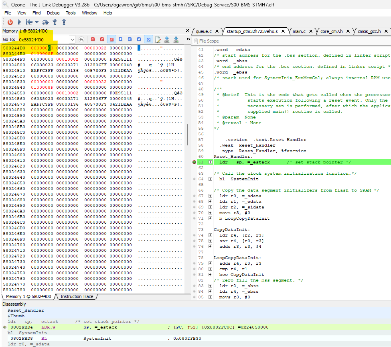Expand disassembly for line 67 ldr r0
Screen dimensions: 391x347
point(210,196)
